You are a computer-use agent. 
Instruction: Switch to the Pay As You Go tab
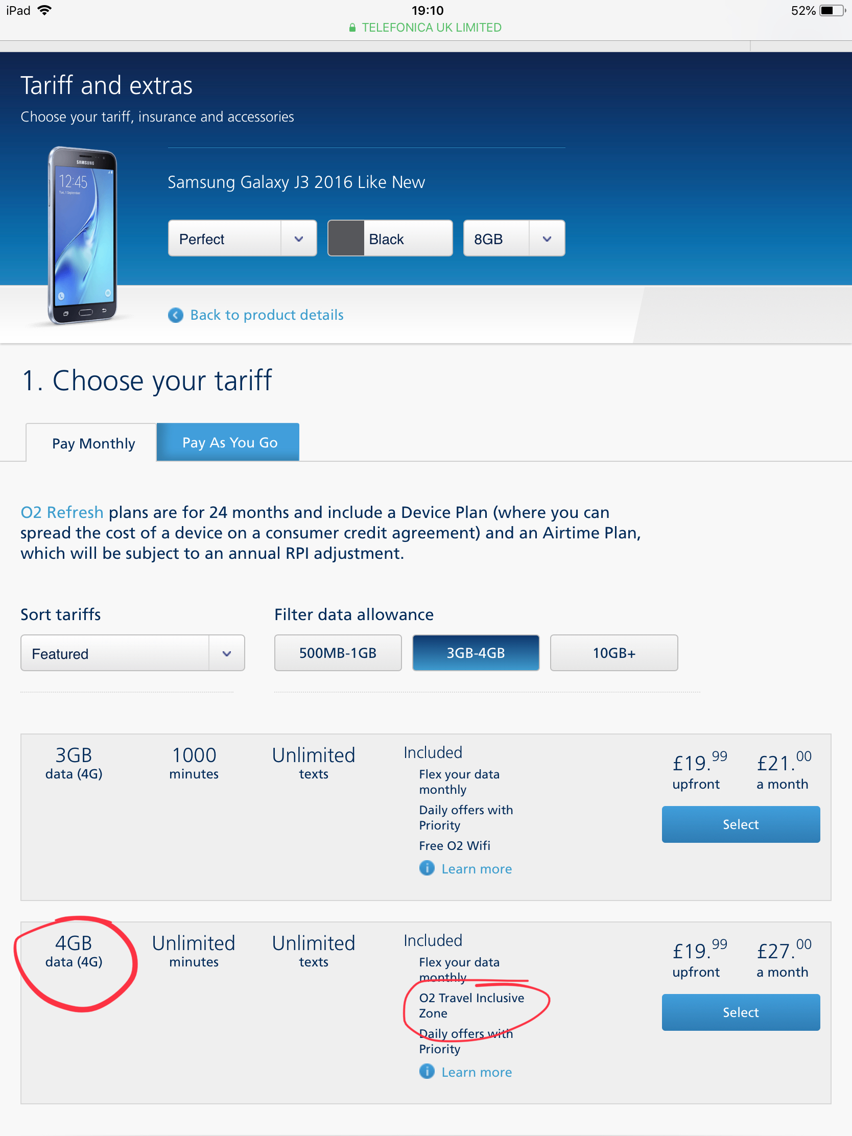(229, 442)
